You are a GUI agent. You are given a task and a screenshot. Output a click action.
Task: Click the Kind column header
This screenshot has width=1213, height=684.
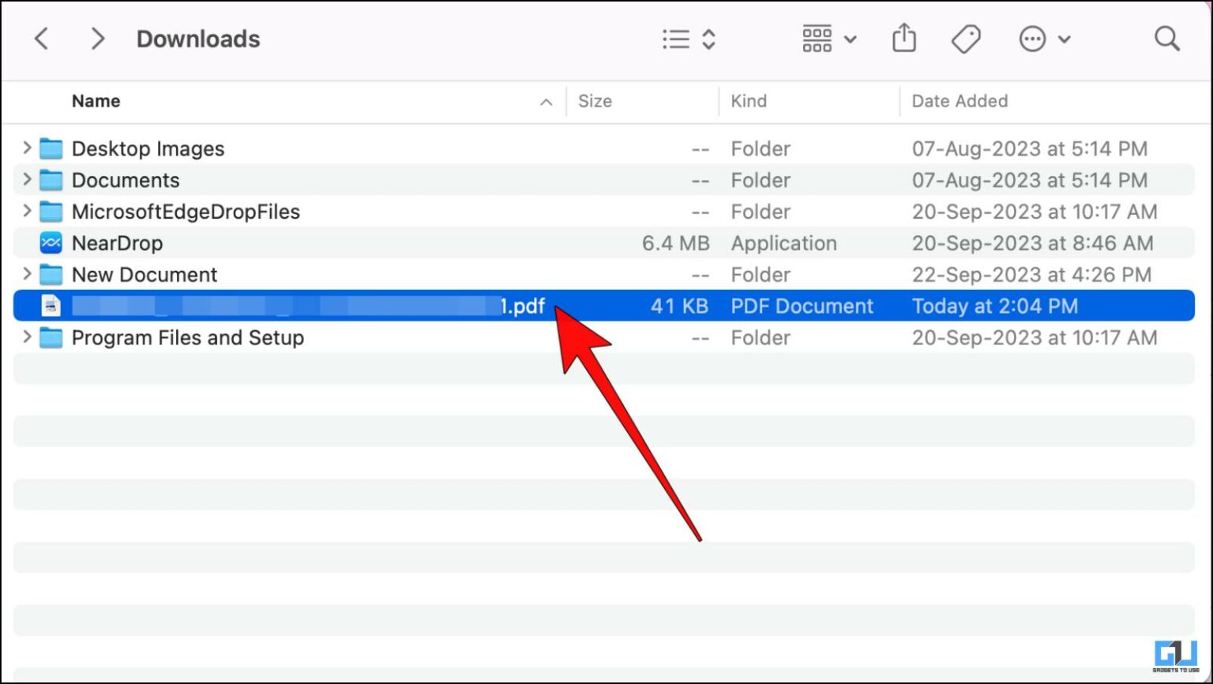(x=749, y=101)
